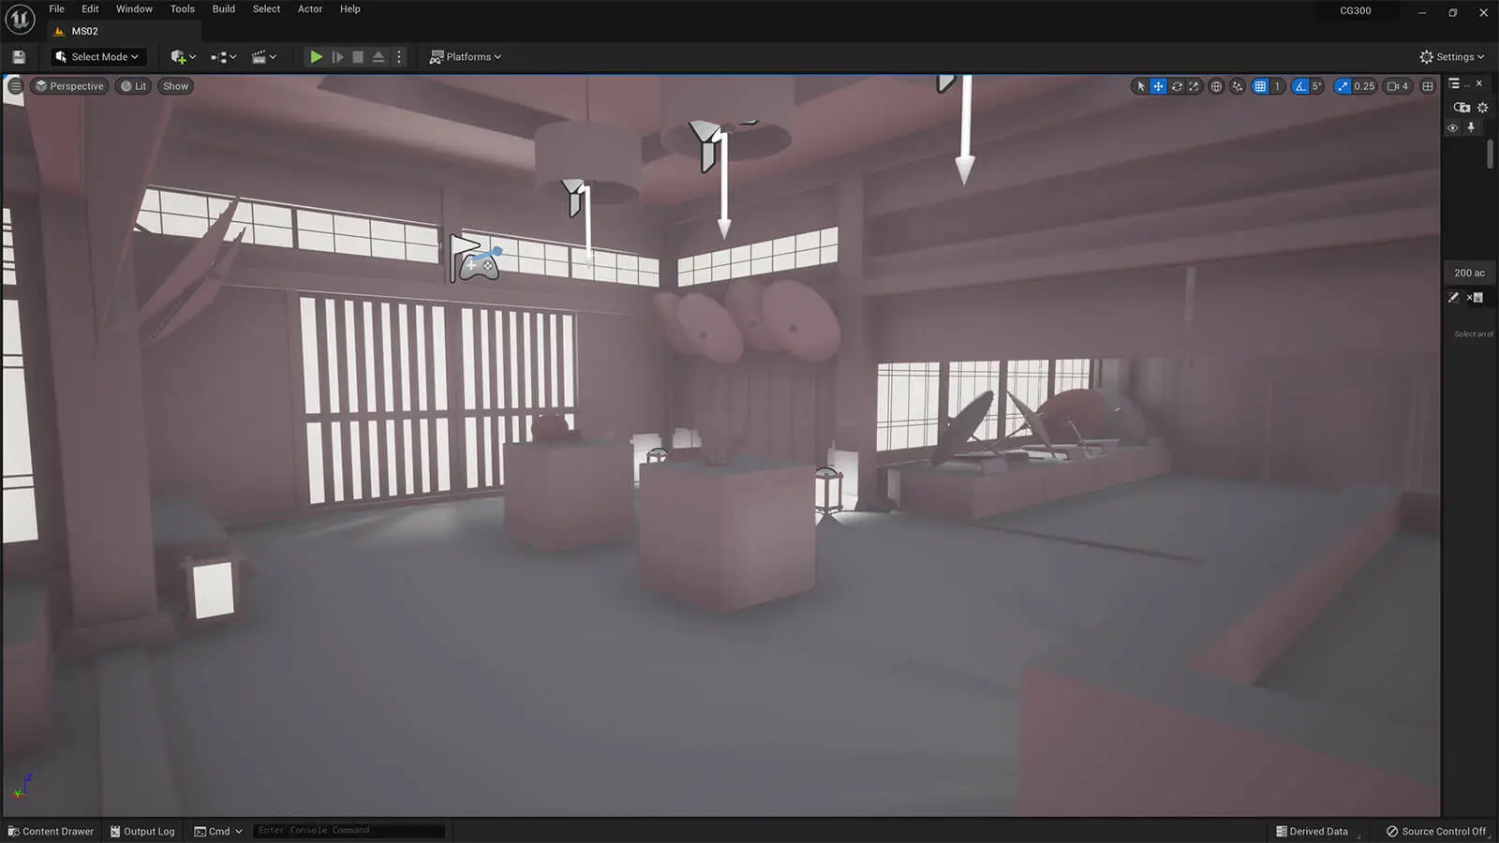
Task: Click Source Control Off status
Action: [x=1436, y=831]
